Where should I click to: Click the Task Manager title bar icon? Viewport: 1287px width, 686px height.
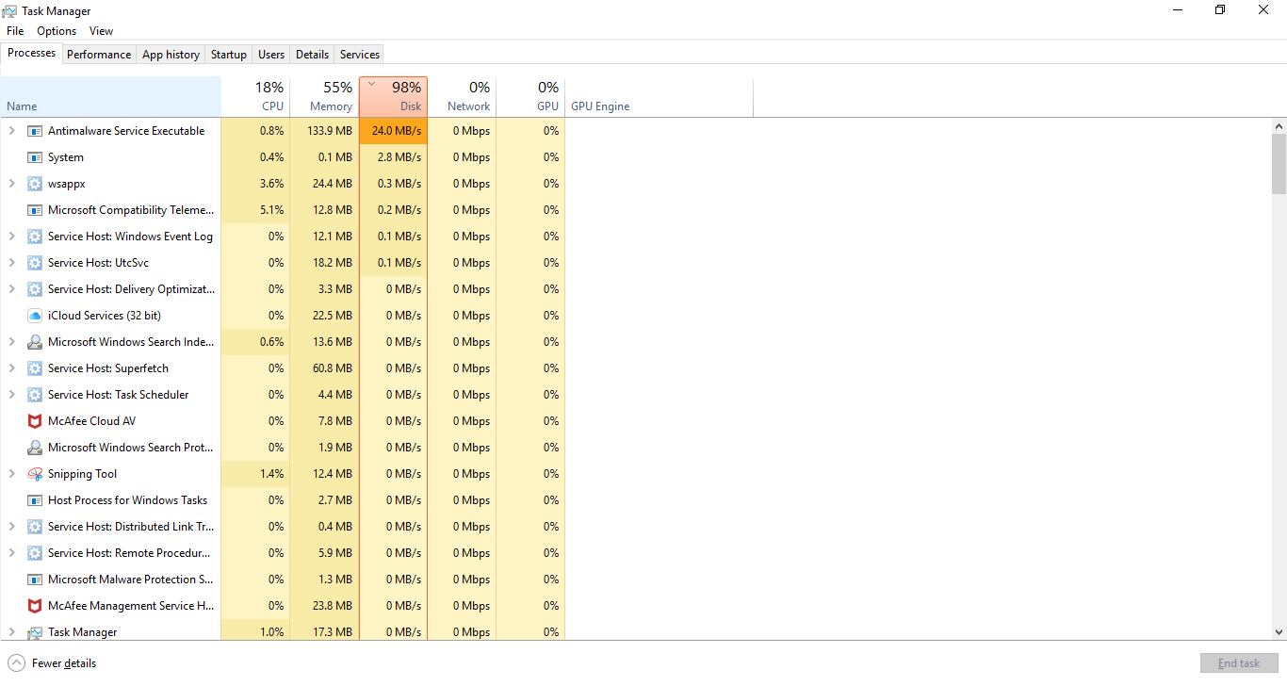(10, 10)
